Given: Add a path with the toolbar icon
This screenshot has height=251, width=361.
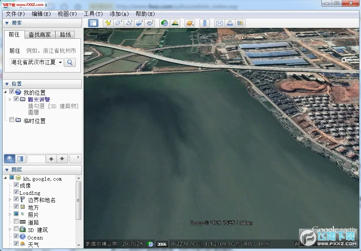Looking at the screenshot, I should [x=129, y=23].
